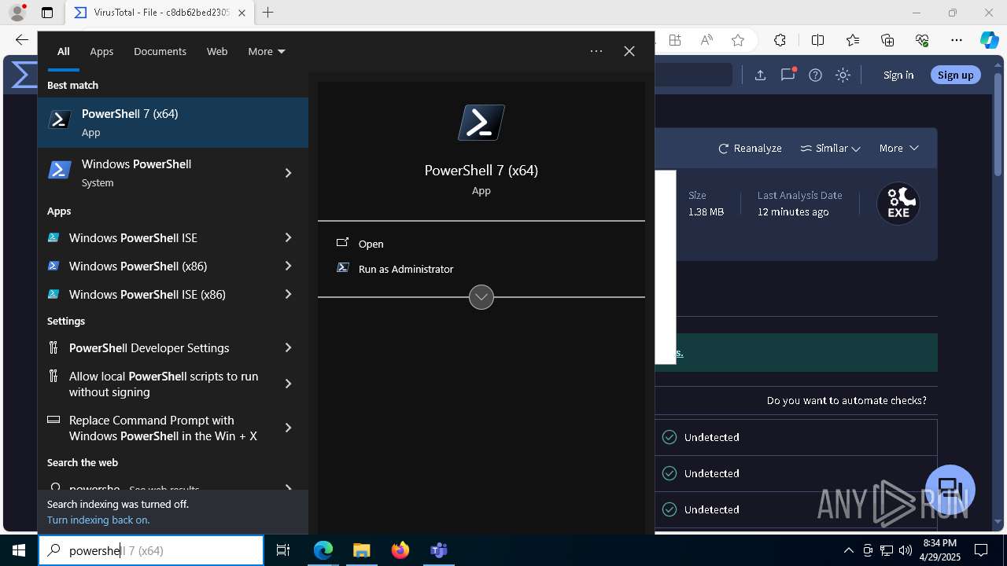Click Edge browser back arrow
This screenshot has height=566, width=1007.
click(22, 40)
